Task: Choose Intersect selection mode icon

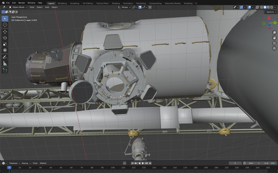Action: 17,12
